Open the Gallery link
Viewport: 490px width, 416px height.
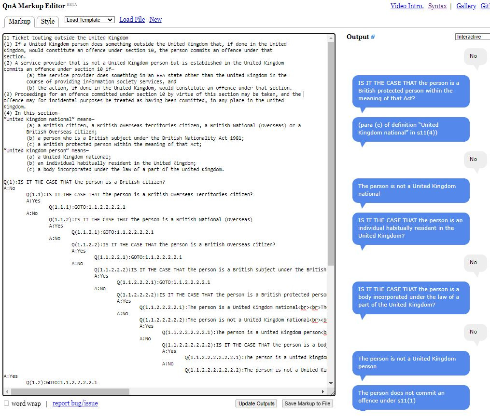pos(466,6)
